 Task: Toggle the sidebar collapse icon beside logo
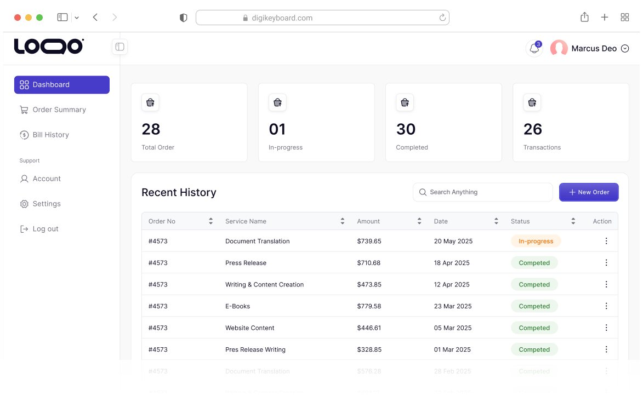[x=120, y=47]
